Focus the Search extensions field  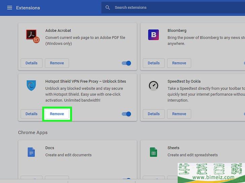click(173, 7)
